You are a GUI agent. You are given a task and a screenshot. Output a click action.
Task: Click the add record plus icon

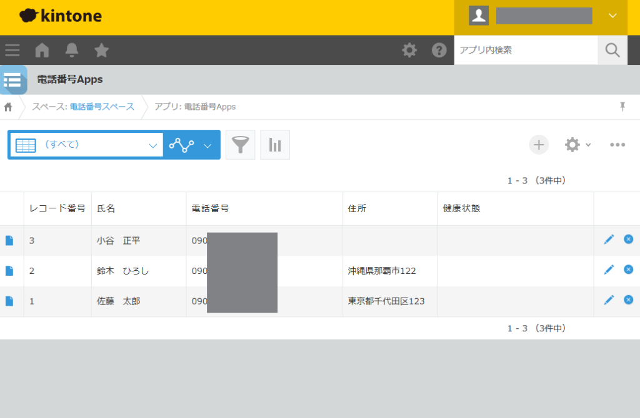[539, 144]
